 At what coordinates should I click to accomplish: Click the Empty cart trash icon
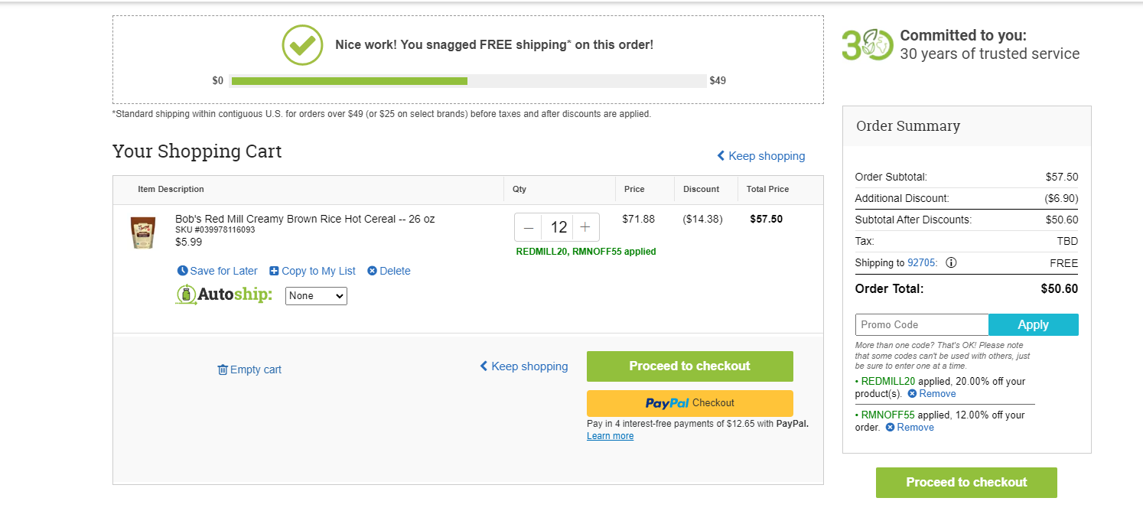pos(223,369)
